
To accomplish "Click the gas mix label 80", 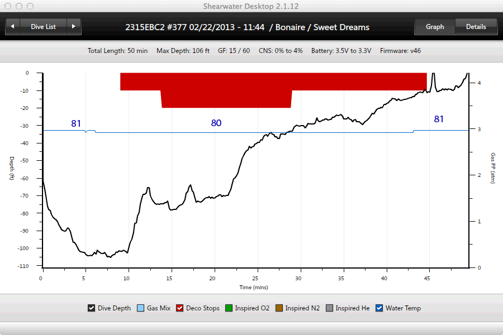I will 216,123.
